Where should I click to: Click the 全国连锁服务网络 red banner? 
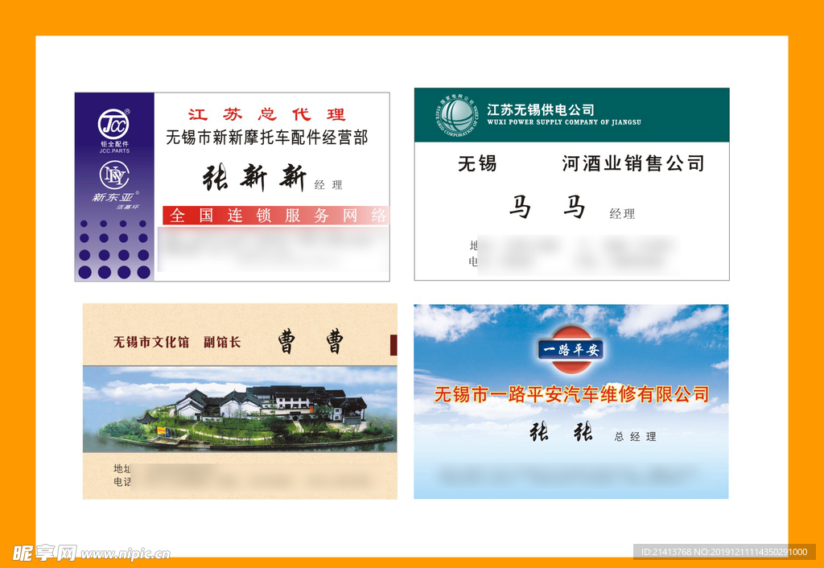pyautogui.click(x=276, y=216)
